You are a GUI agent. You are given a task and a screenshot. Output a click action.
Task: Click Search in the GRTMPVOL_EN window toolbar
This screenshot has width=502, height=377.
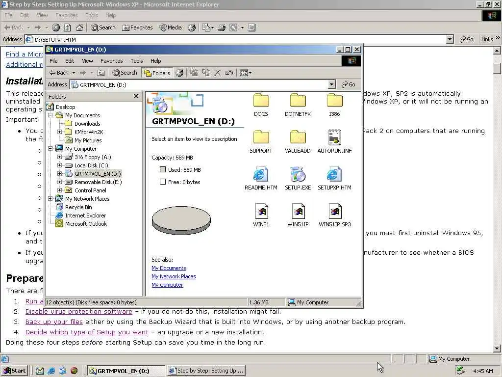click(125, 73)
